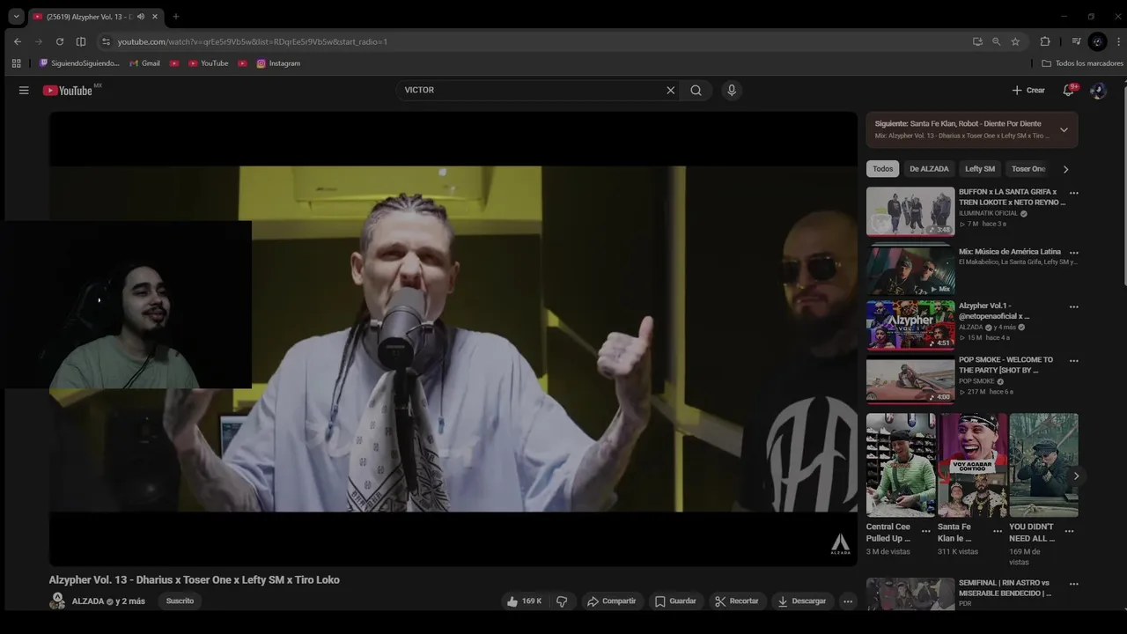Download video with Descargar button
Screen dimensions: 1127x634
point(802,601)
